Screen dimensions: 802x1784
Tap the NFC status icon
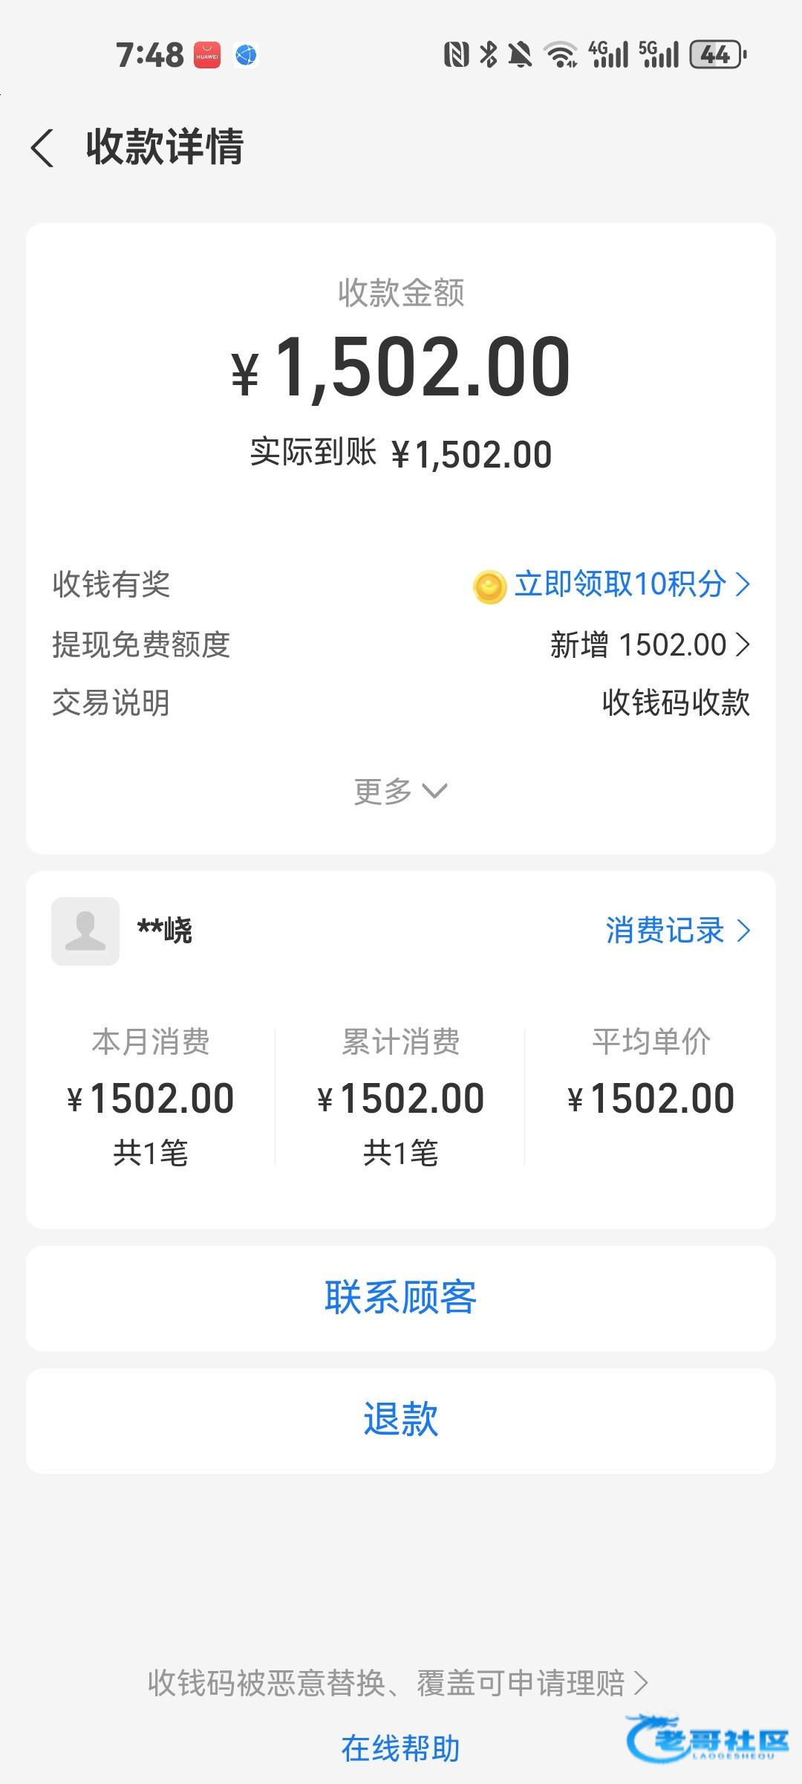tap(456, 54)
